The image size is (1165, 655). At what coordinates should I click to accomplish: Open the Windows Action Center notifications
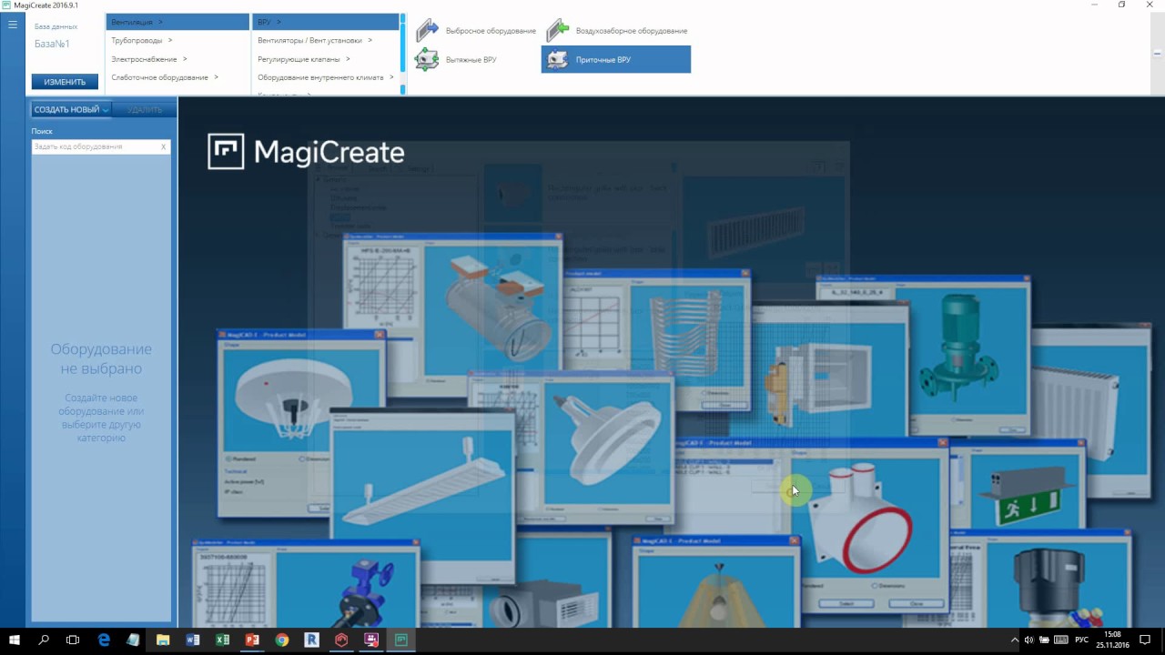pos(1146,640)
